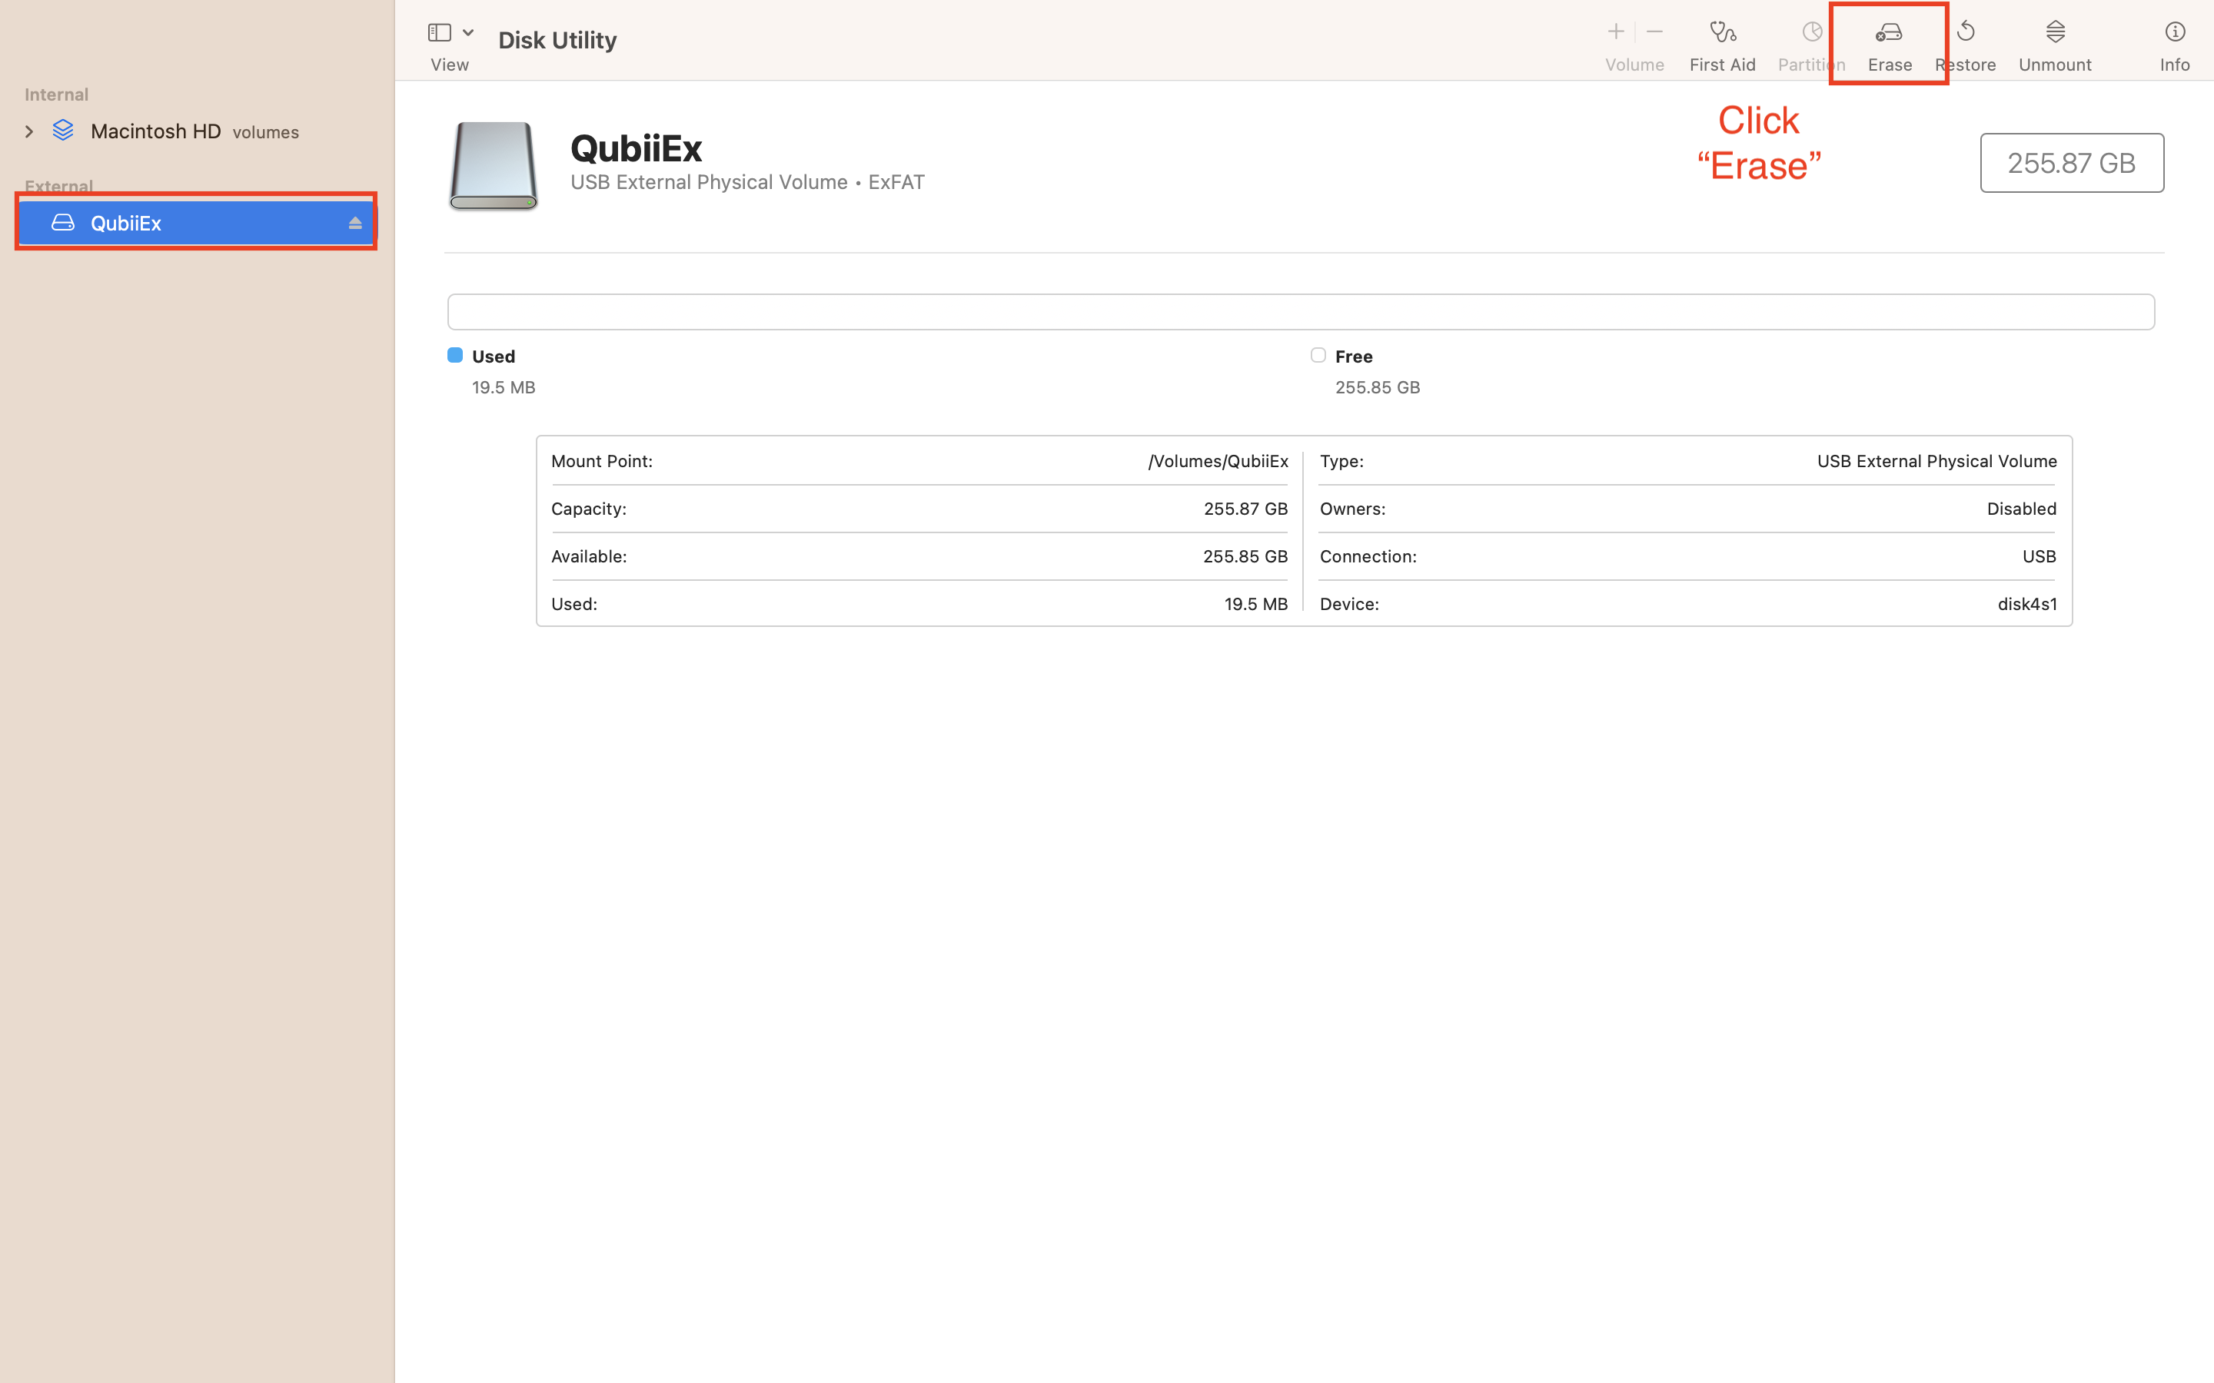2214x1383 pixels.
Task: Click the Erase toolbar icon
Action: 1890,43
